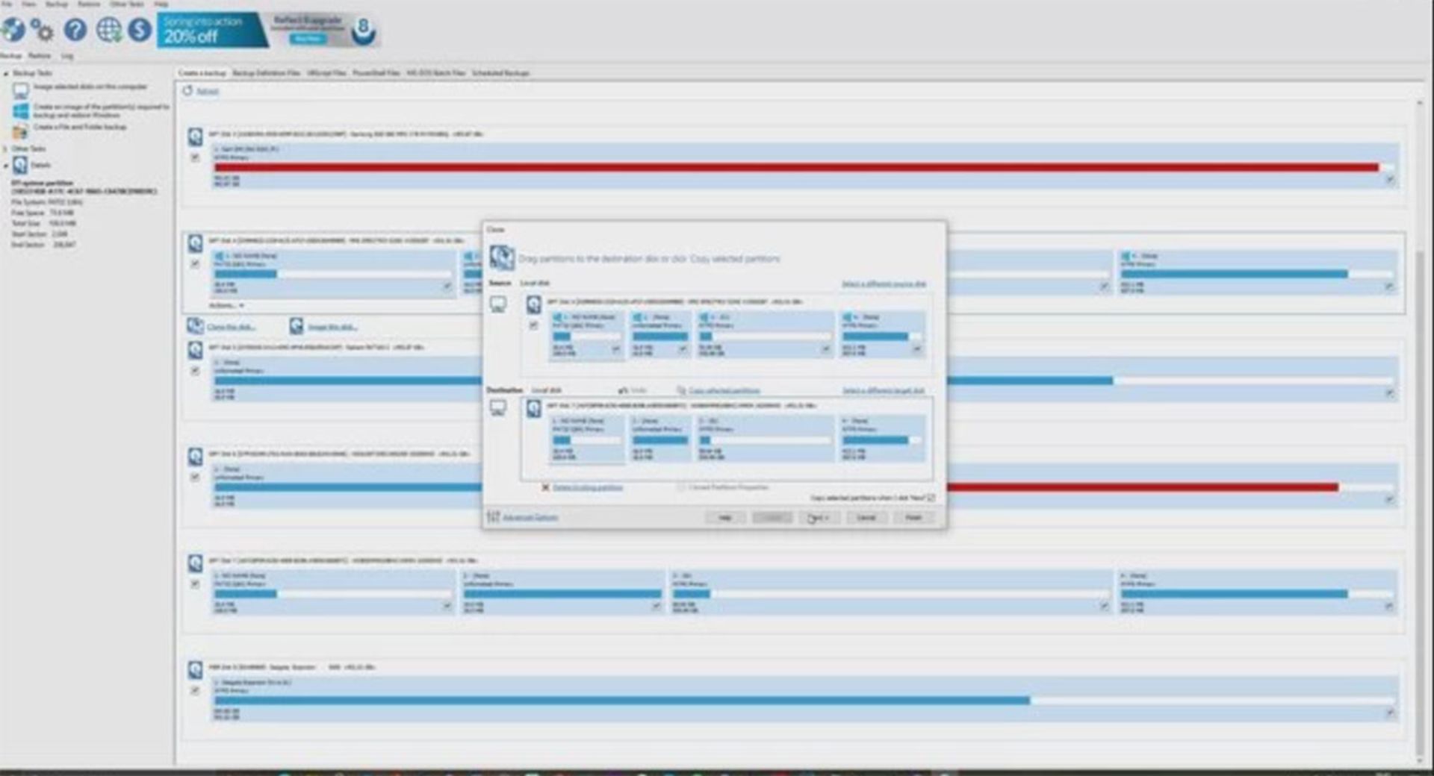1434x776 pixels.
Task: Uncheck the first Samsung disk checkbox
Action: tap(195, 158)
